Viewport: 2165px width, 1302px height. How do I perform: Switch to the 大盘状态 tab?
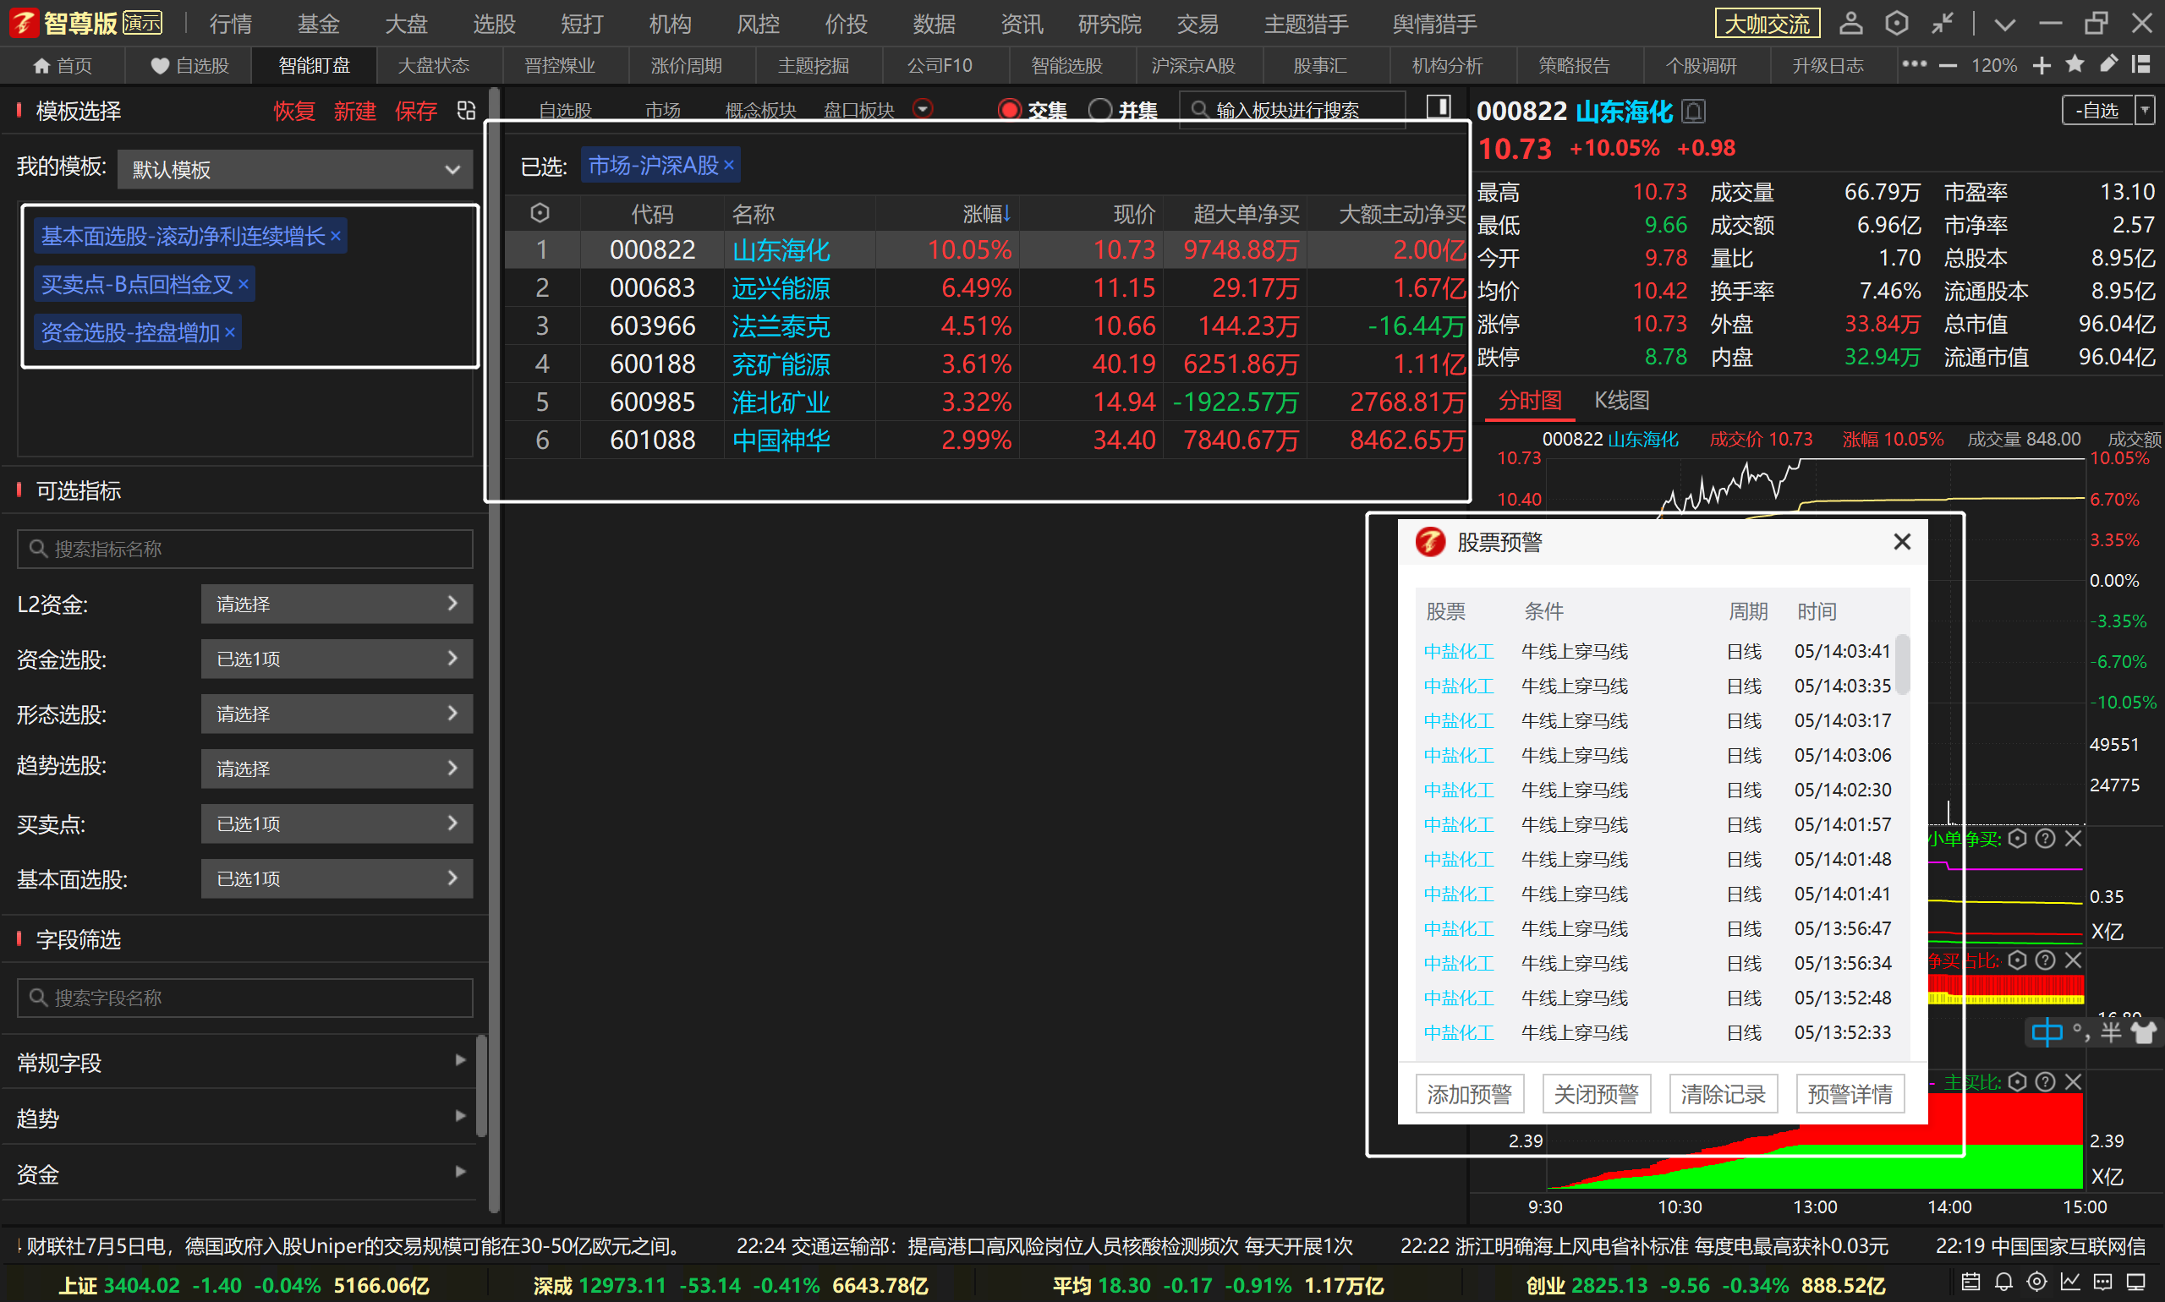[434, 66]
